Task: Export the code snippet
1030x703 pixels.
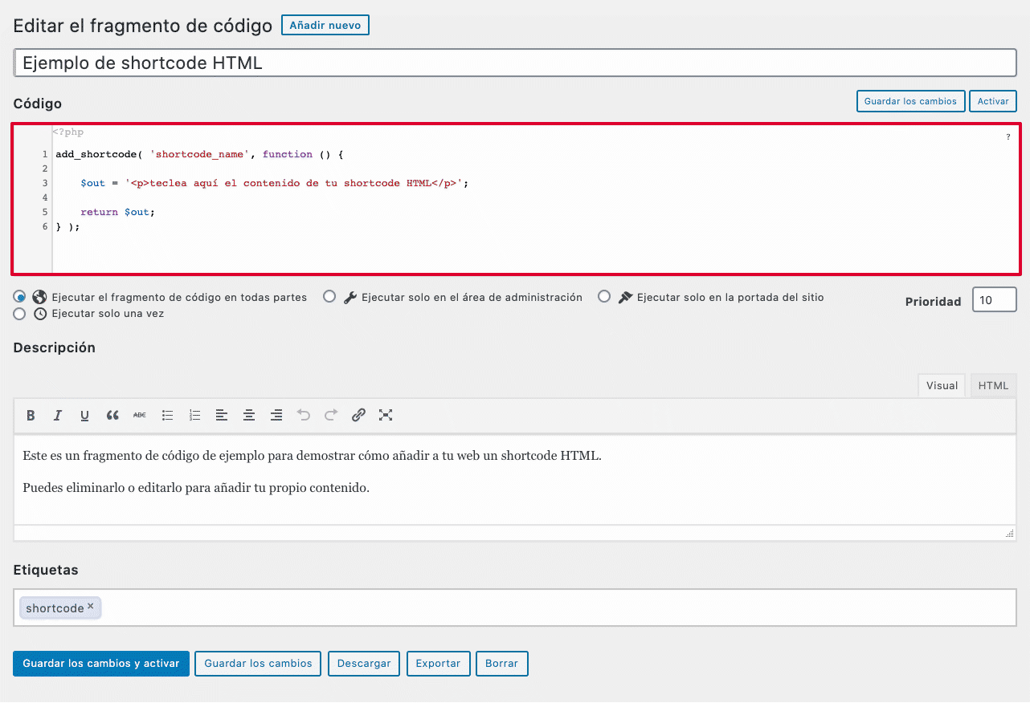Action: point(438,664)
